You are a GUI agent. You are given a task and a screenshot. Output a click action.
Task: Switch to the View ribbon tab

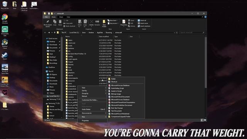point(68,17)
